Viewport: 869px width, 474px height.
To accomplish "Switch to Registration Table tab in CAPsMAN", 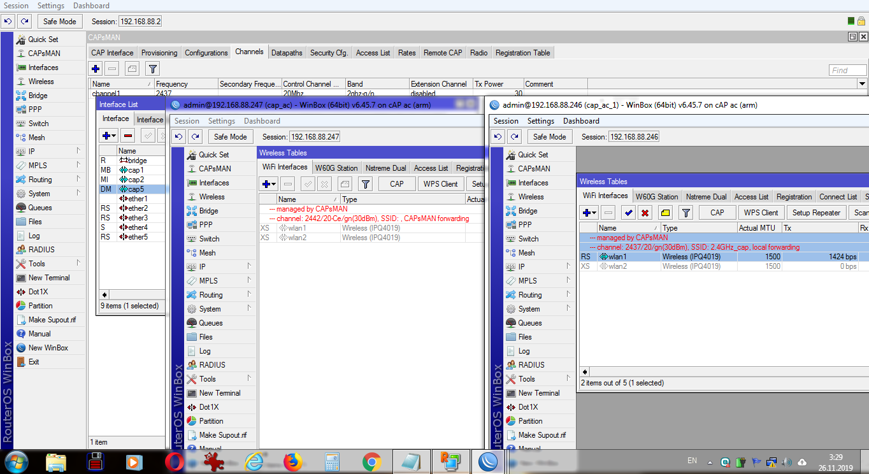I will [x=522, y=53].
